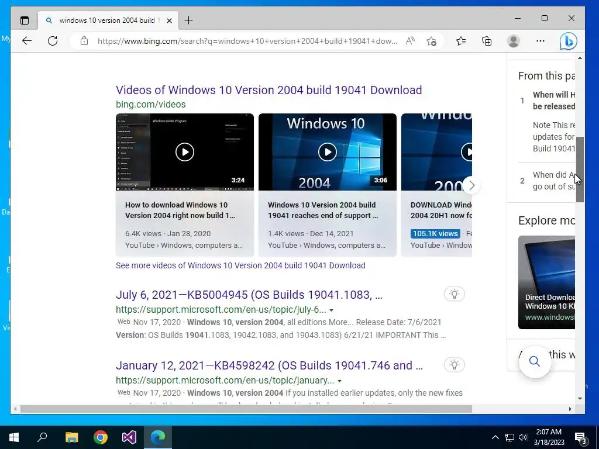
Task: Open the browser profile avatar
Action: (x=514, y=41)
